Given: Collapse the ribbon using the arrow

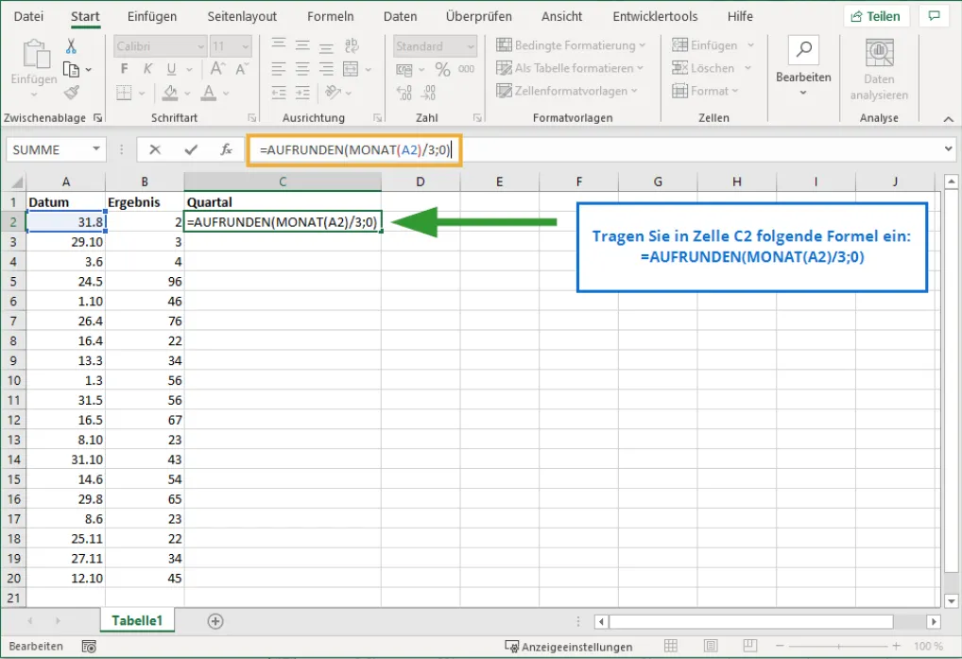Looking at the screenshot, I should (x=948, y=118).
